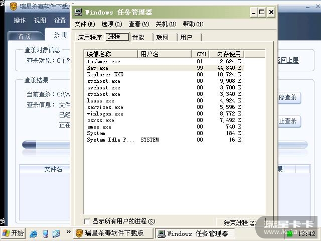Click the stop scan 止查杀 button
This screenshot has width=321, height=241.
tap(289, 121)
